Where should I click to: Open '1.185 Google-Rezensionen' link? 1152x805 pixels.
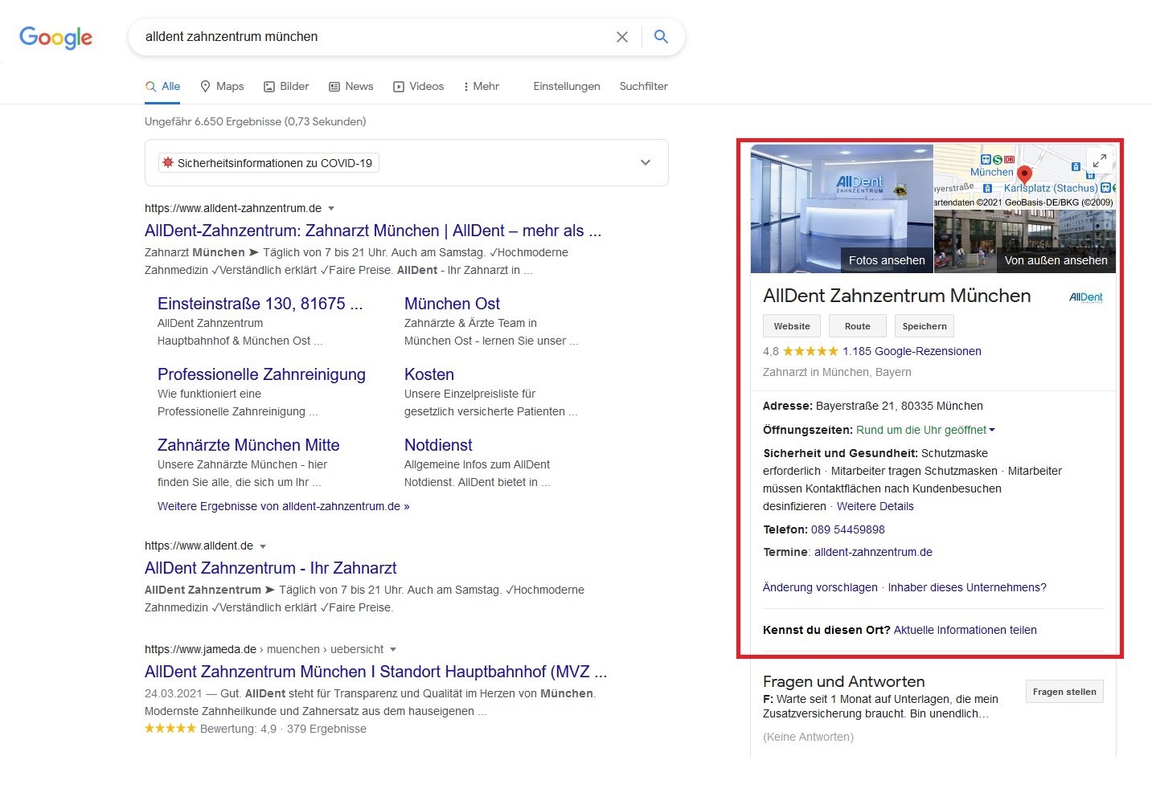pyautogui.click(x=912, y=351)
